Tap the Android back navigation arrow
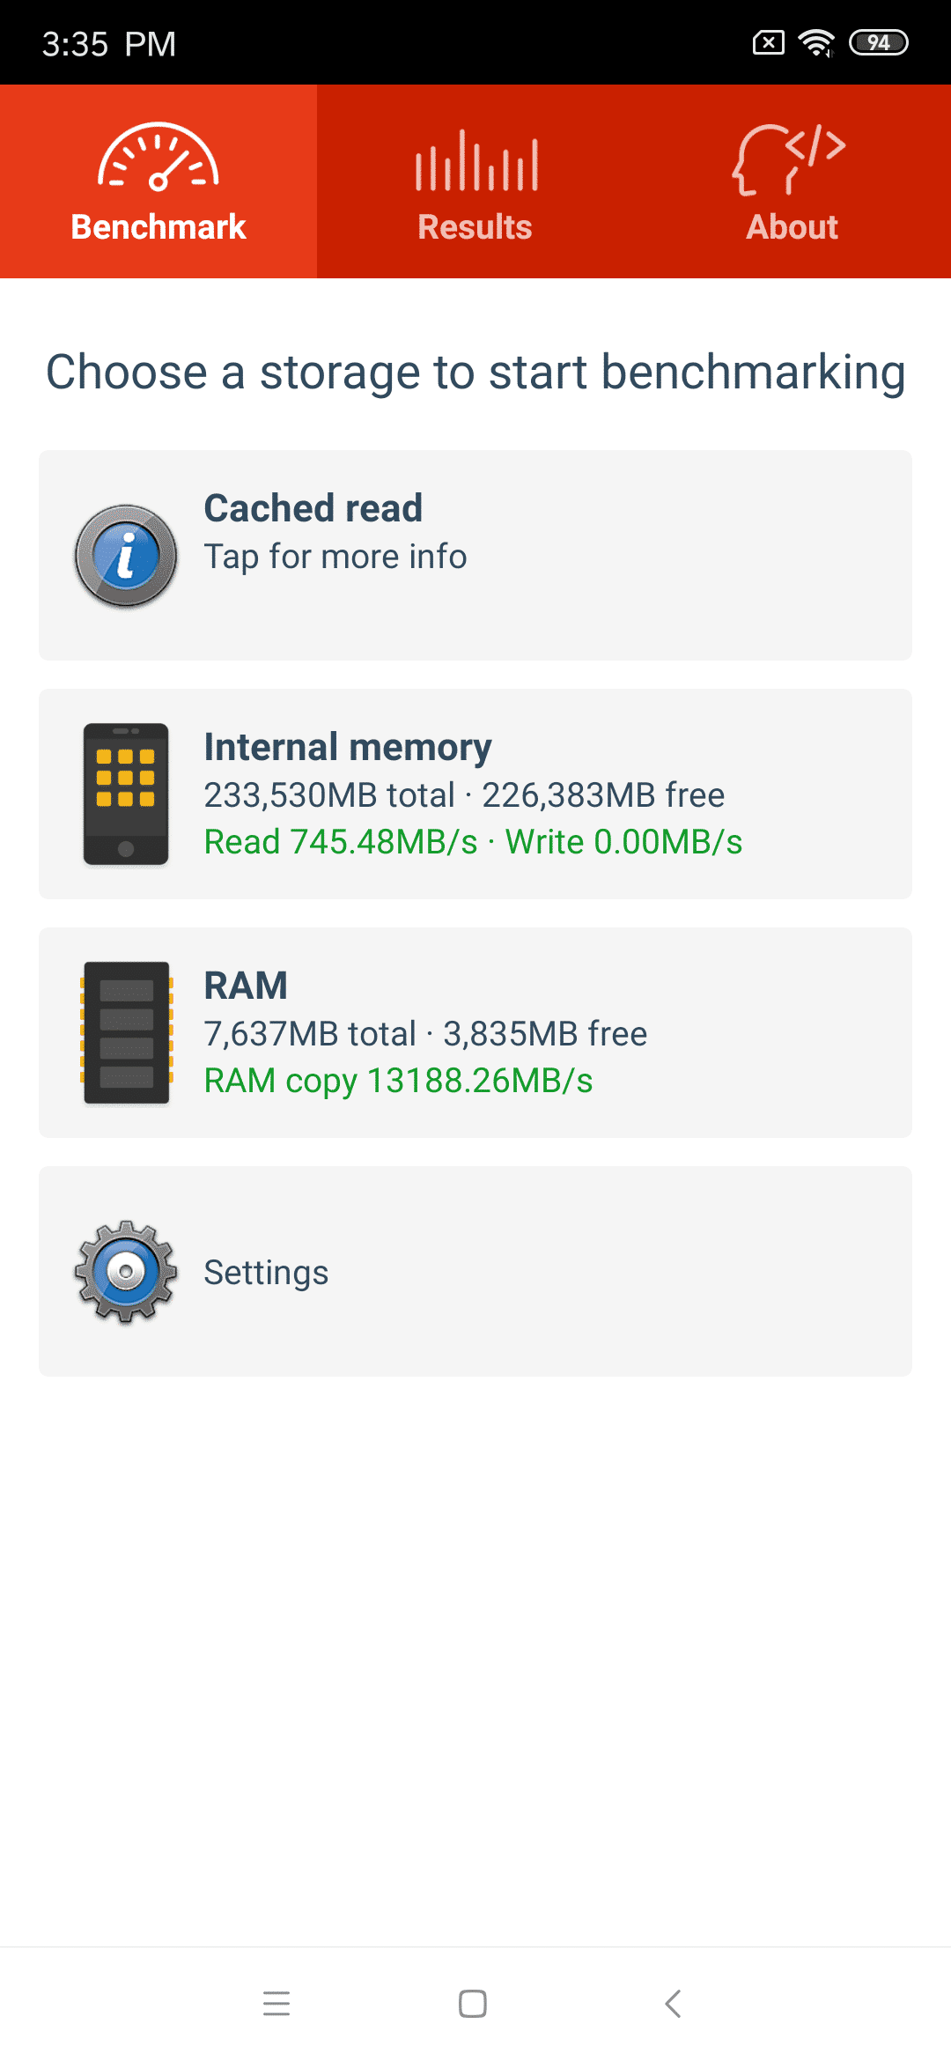The width and height of the screenshot is (951, 2061). (674, 2004)
